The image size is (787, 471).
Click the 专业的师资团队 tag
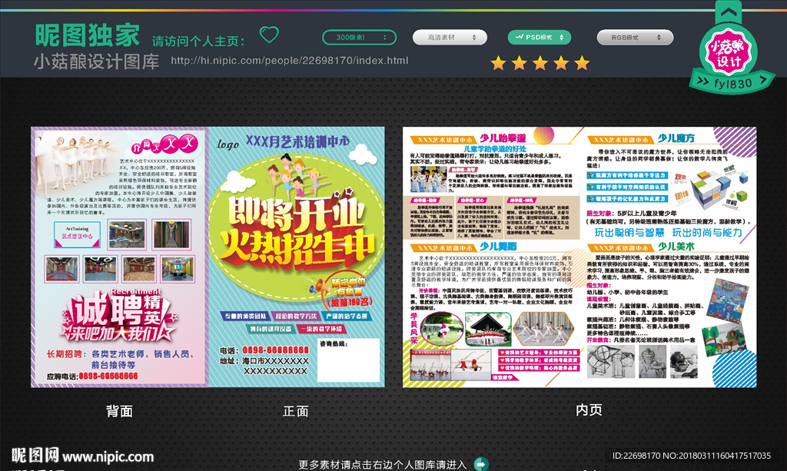(245, 316)
